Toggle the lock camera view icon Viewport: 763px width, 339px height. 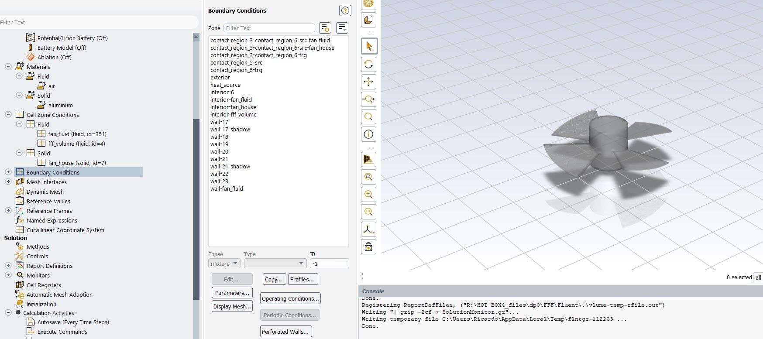pos(369,247)
